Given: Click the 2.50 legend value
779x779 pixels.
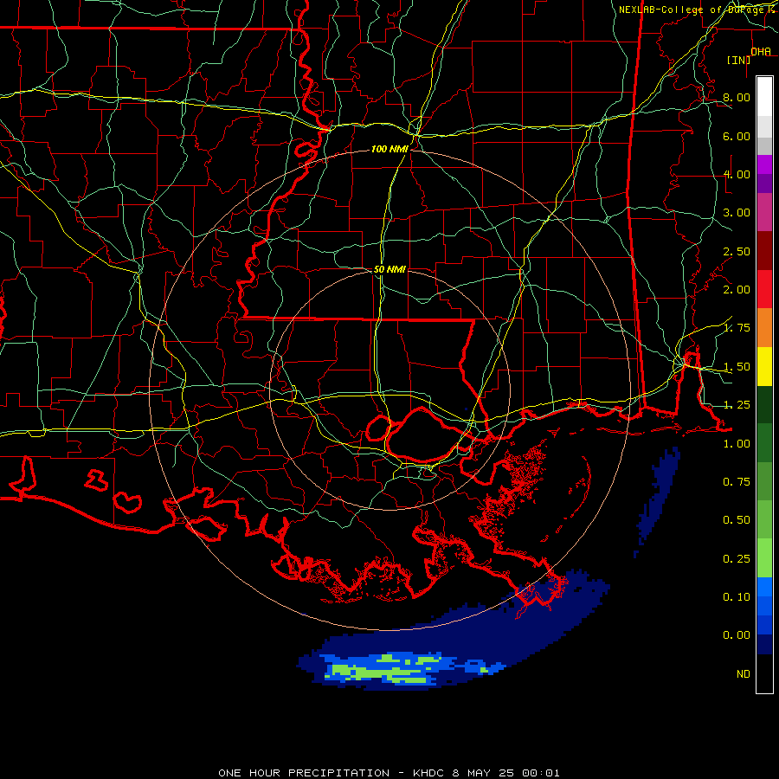Looking at the screenshot, I should 737,251.
